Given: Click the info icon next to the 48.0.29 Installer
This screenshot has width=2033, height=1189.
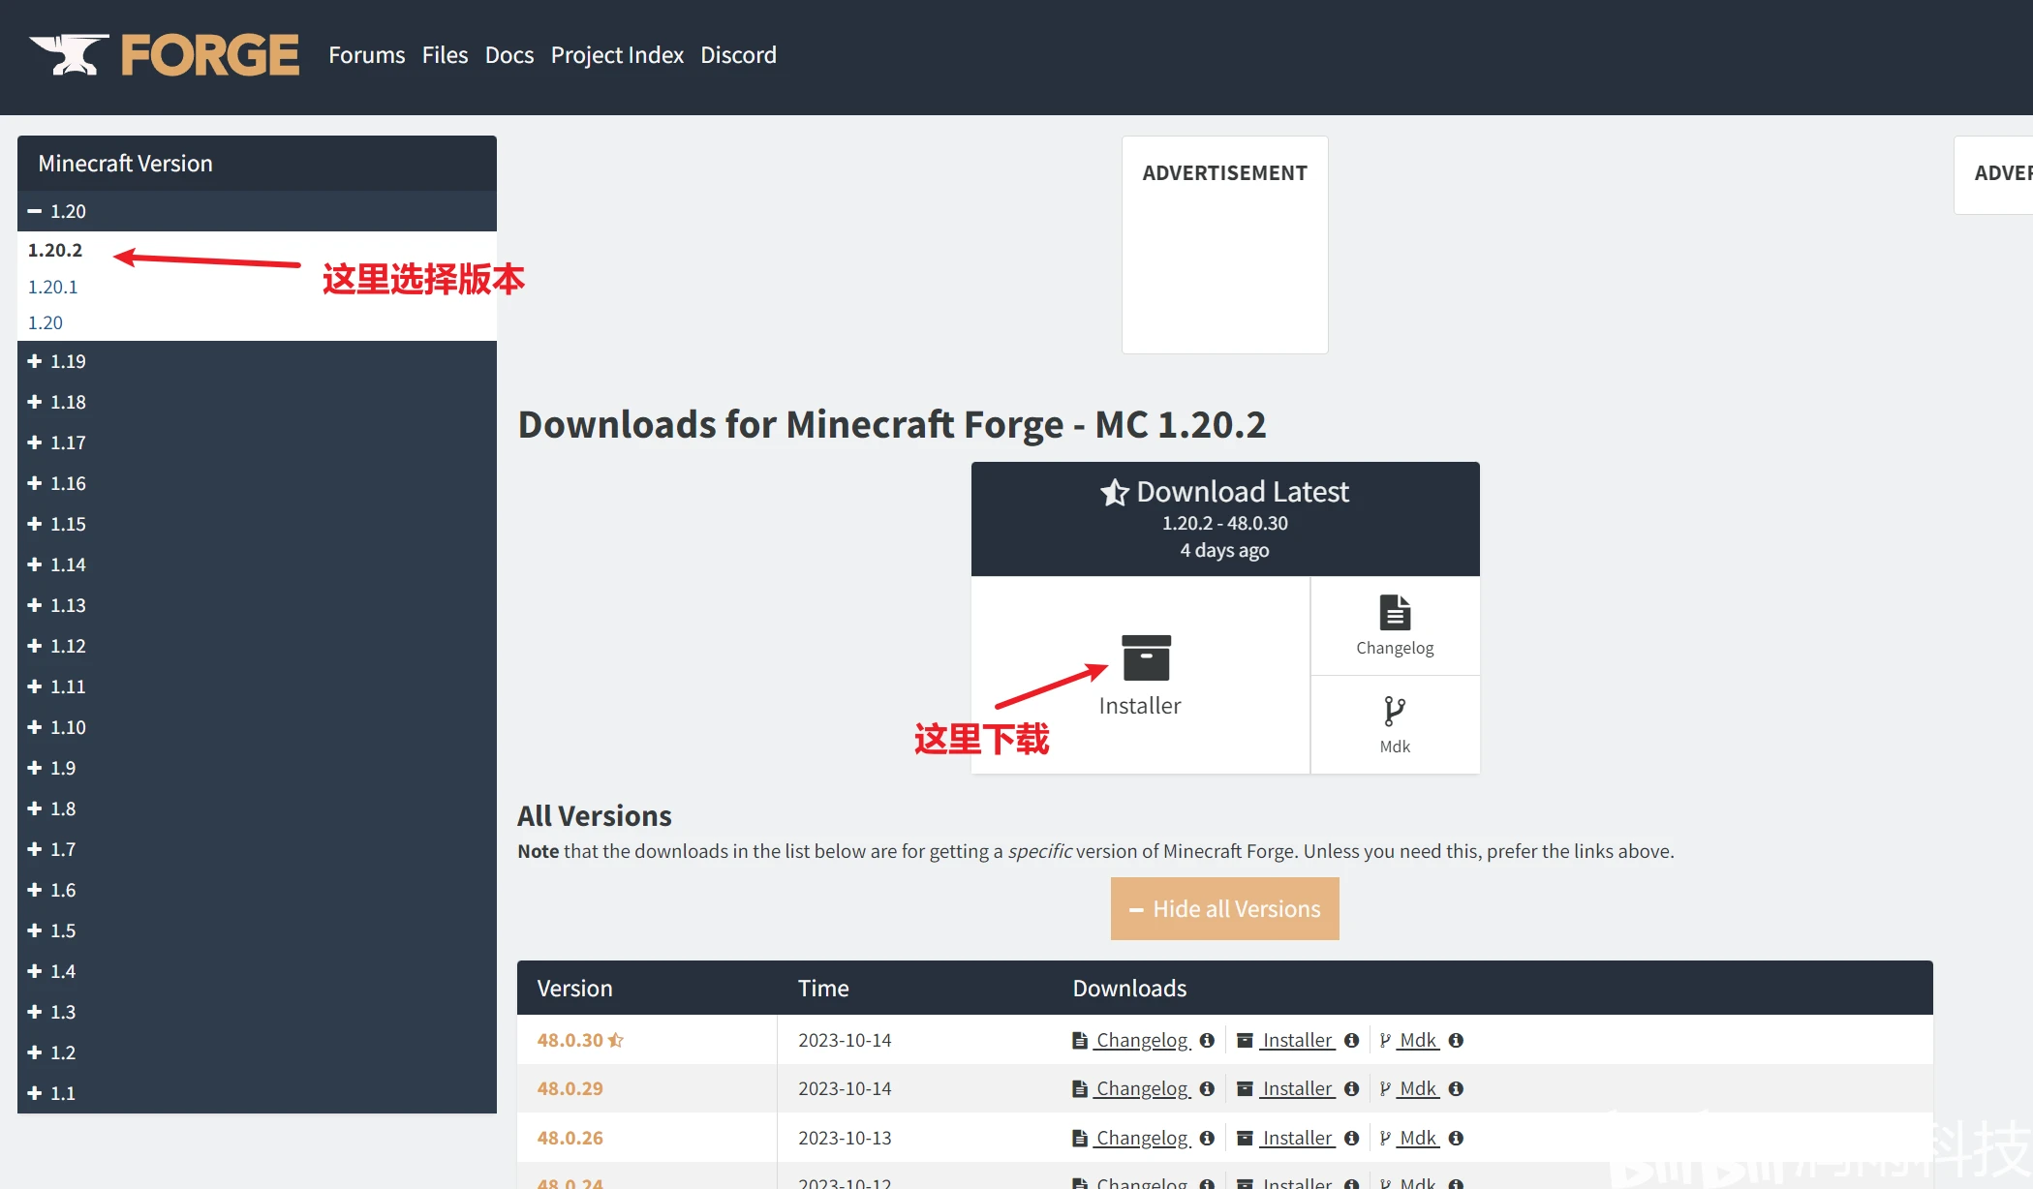Looking at the screenshot, I should 1352,1088.
